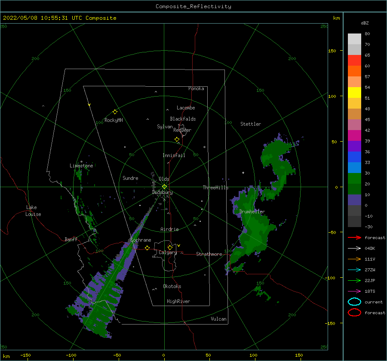This screenshot has height=361, width=387.
Task: Click the 2022/05/08 UTC timestamp
Action: click(x=60, y=18)
